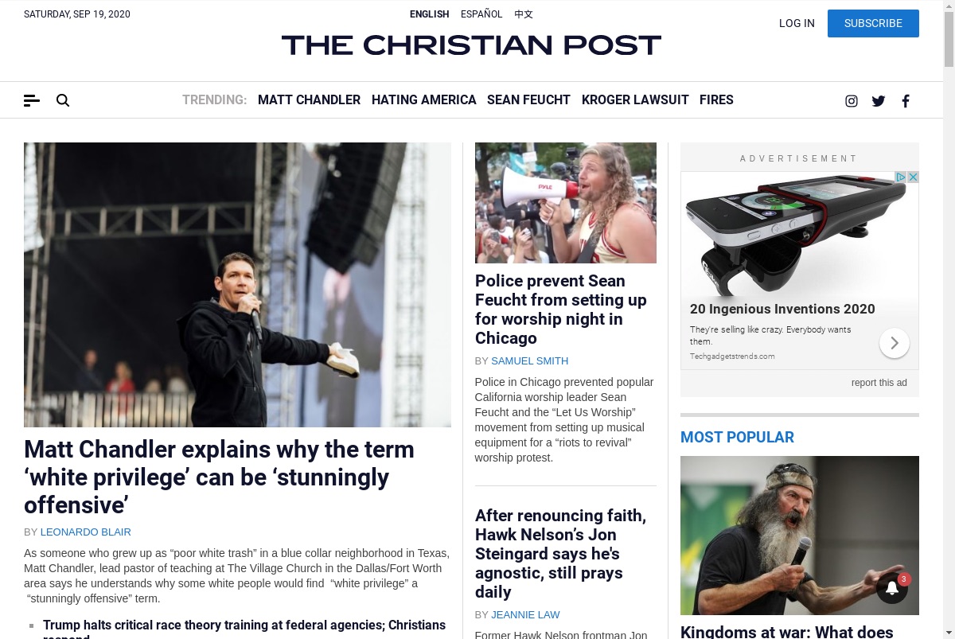Select the English language option
Image resolution: width=955 pixels, height=639 pixels.
[430, 14]
